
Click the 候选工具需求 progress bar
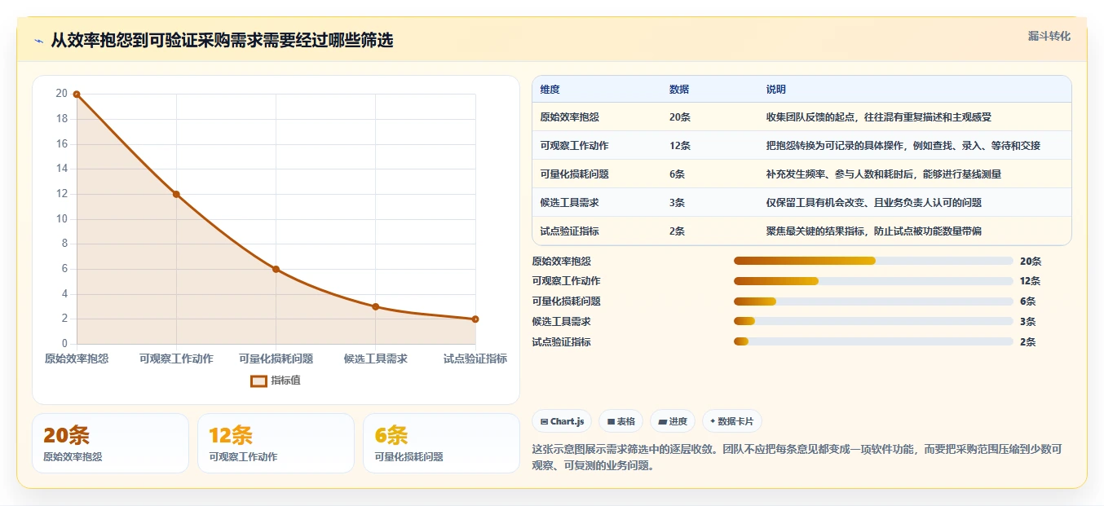[873, 322]
